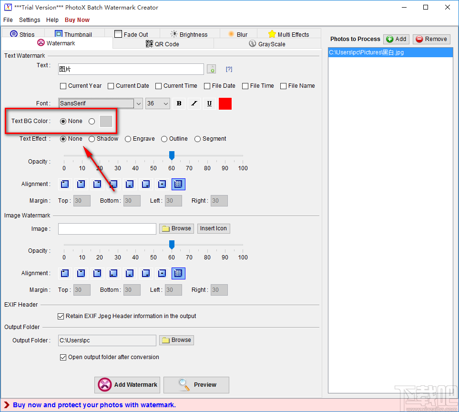The width and height of the screenshot is (459, 412).
Task: Click the Remove photos button
Action: [x=431, y=39]
